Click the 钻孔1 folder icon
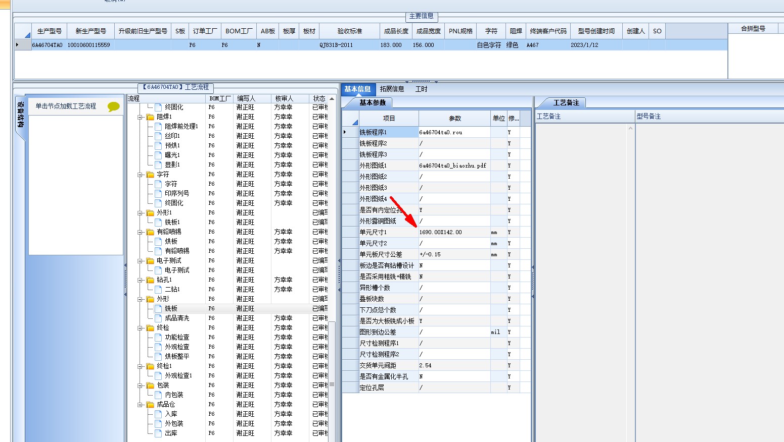 (150, 280)
